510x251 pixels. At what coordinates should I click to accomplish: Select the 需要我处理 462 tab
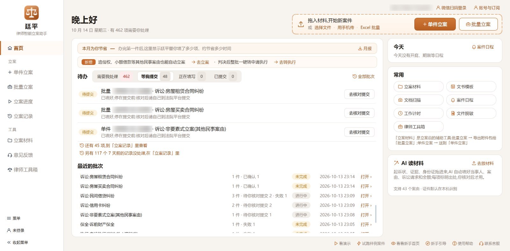[113, 76]
